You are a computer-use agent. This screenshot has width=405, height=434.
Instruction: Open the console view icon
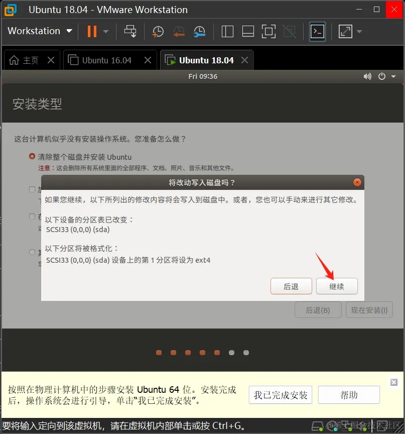tap(317, 31)
